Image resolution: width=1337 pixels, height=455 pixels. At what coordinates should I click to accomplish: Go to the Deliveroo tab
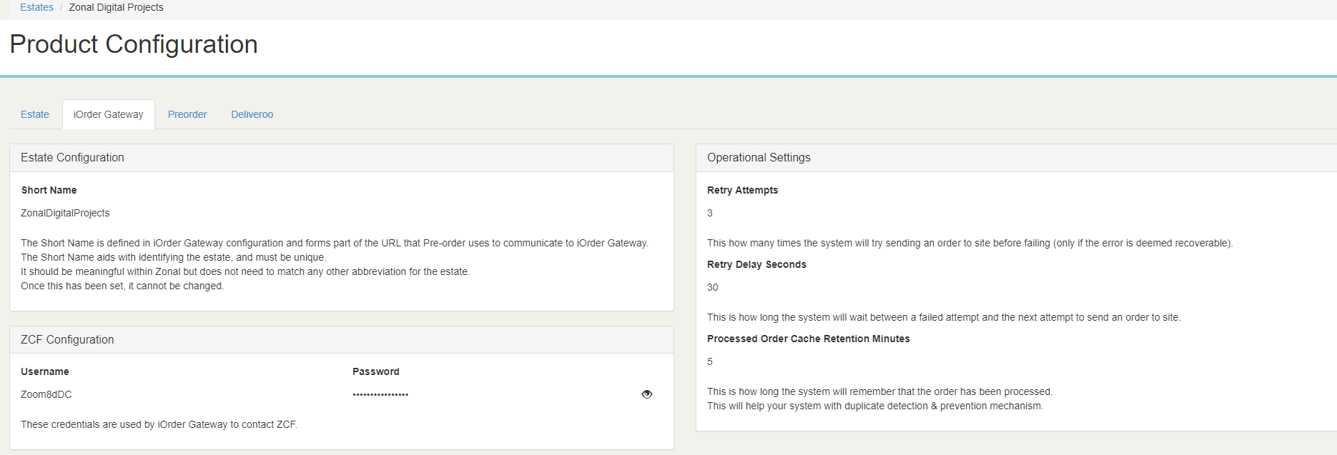coord(252,114)
